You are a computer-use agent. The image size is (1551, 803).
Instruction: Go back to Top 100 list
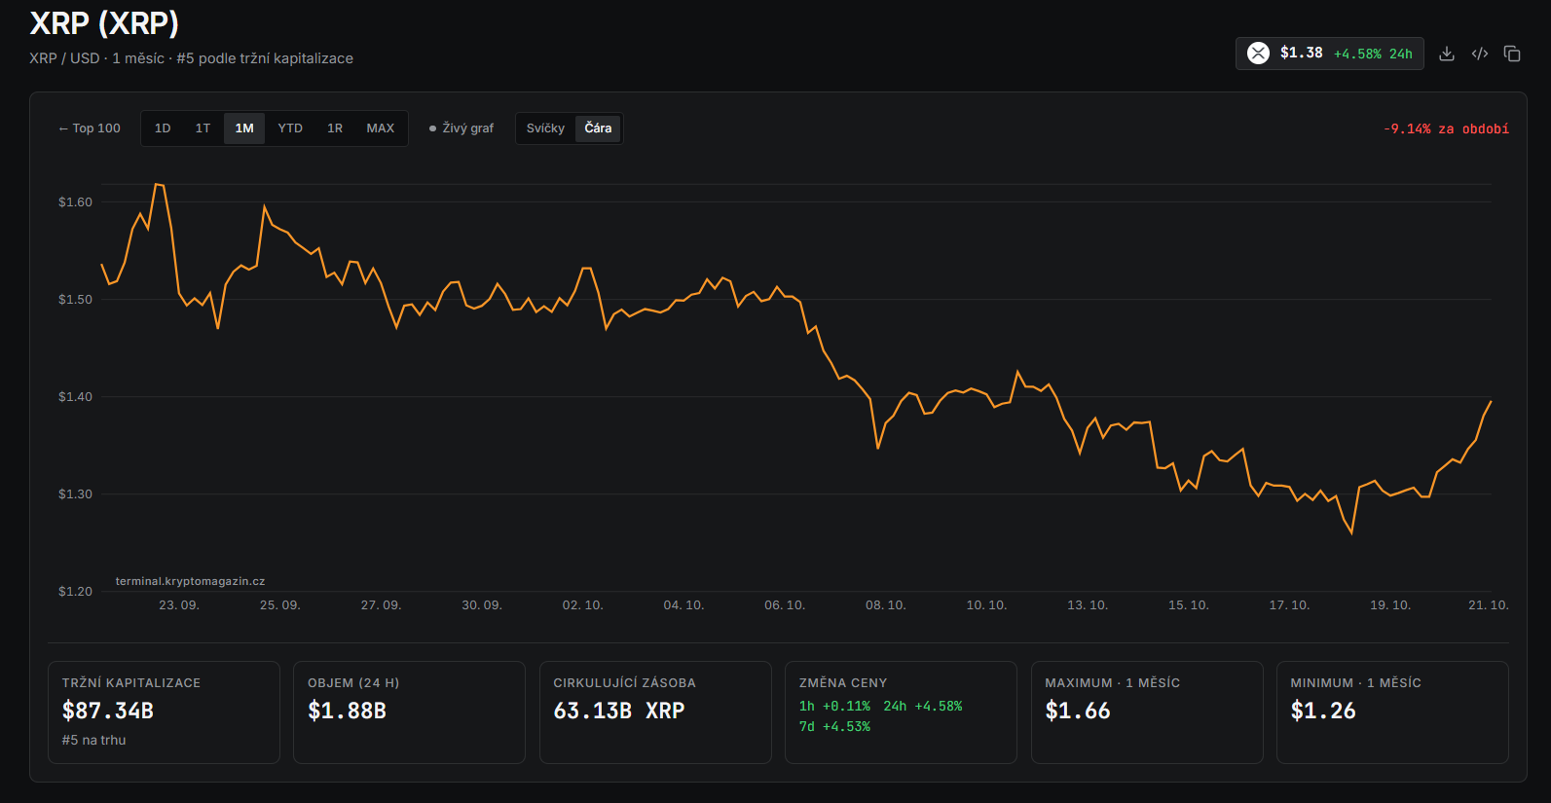point(90,128)
